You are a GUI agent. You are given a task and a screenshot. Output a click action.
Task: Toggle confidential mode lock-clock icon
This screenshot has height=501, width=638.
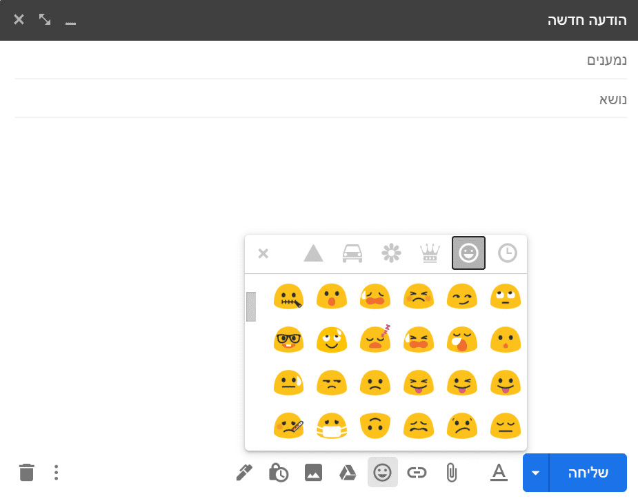click(279, 473)
